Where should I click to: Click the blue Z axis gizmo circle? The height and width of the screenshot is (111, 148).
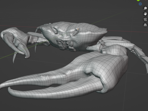(x=140, y=4)
